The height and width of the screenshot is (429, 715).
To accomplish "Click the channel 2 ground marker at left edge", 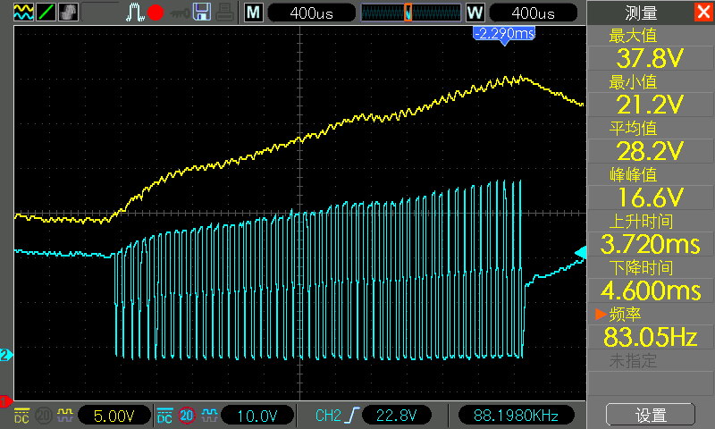I will [6, 355].
